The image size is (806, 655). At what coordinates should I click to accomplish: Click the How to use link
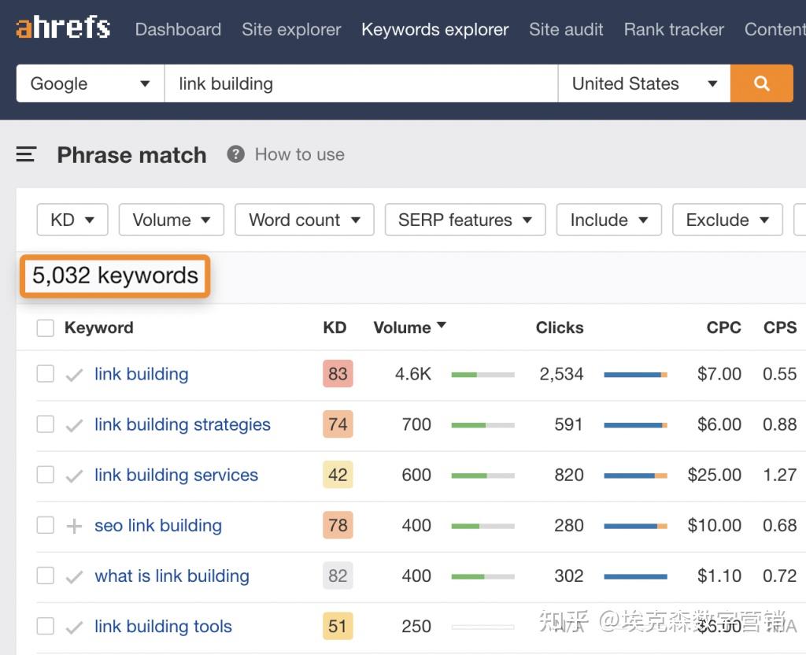[x=300, y=154]
